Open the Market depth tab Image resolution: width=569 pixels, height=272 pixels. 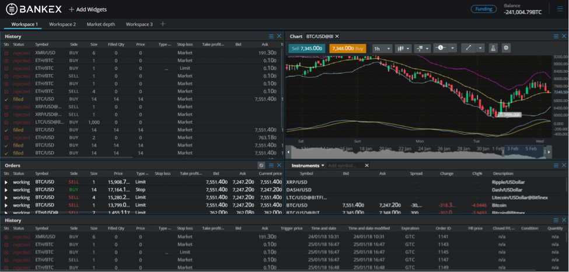pos(101,25)
